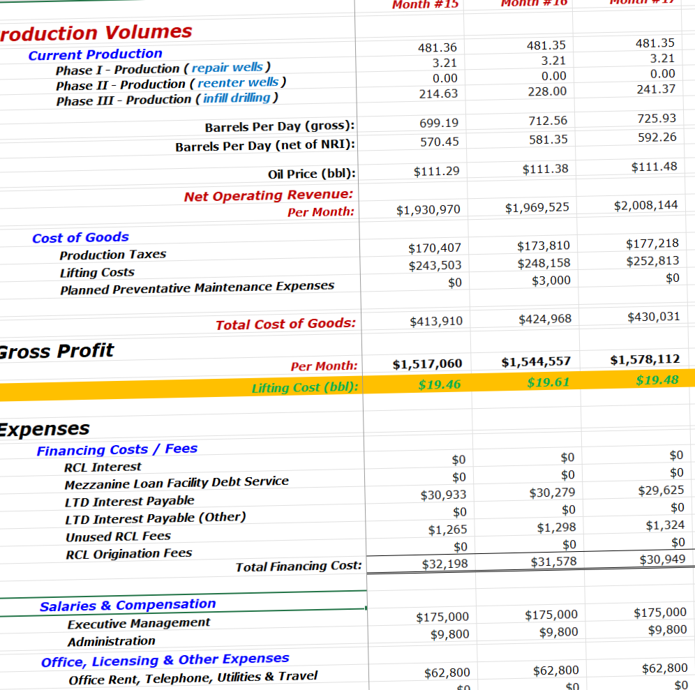Click the cell with value 214.63
Image resolution: width=695 pixels, height=690 pixels.
[x=438, y=94]
